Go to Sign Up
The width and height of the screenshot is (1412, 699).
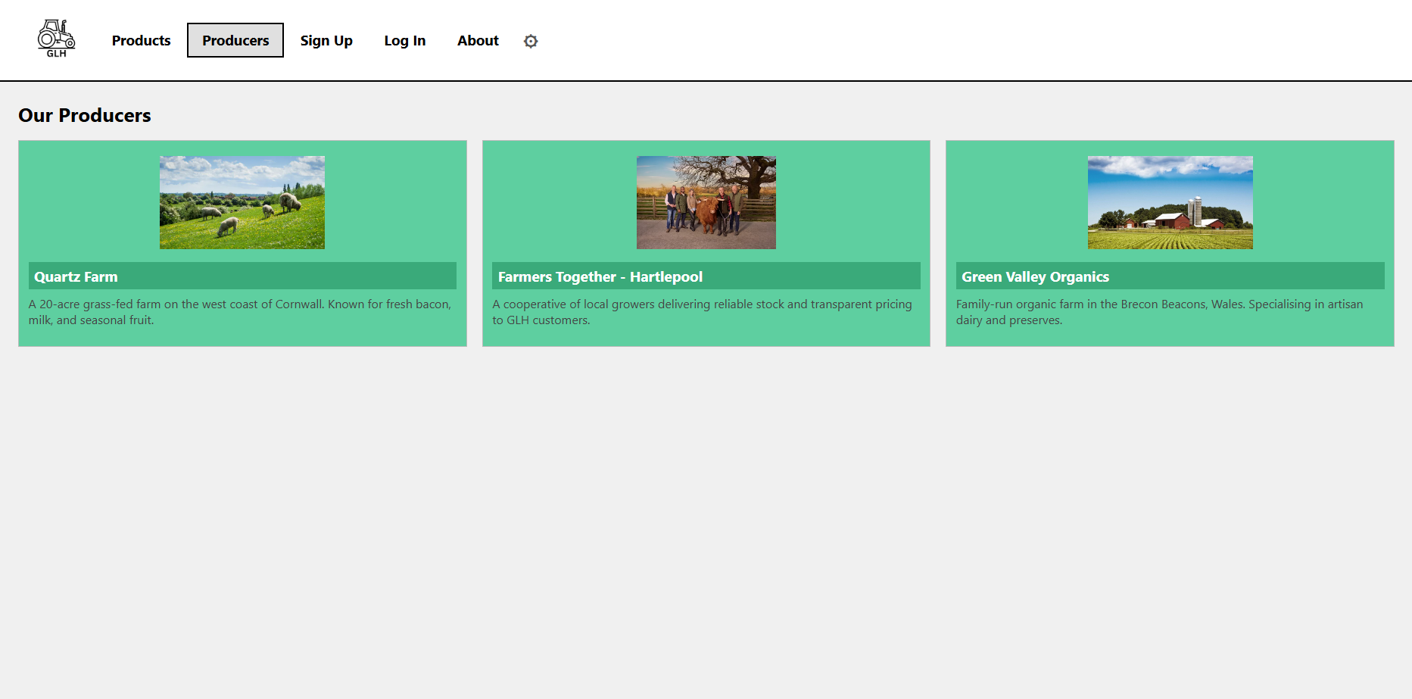click(x=326, y=40)
